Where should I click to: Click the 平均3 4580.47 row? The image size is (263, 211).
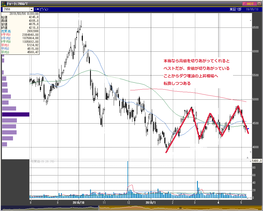pyautogui.click(x=20, y=52)
